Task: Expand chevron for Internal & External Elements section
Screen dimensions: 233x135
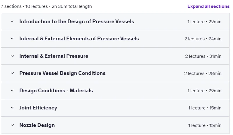Action: coord(12,39)
